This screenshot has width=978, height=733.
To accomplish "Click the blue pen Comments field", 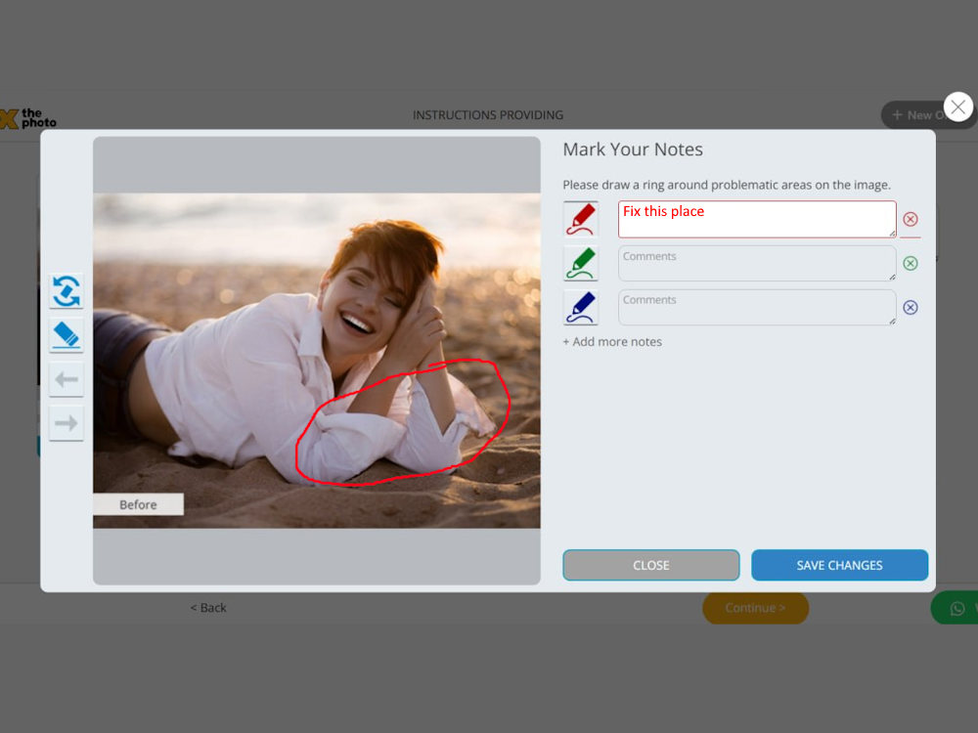I will click(x=757, y=307).
